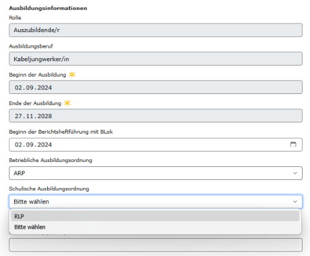Choose 'Bitte wählen' option in the open list
Screen dimensions: 310x256
[x=155, y=227]
